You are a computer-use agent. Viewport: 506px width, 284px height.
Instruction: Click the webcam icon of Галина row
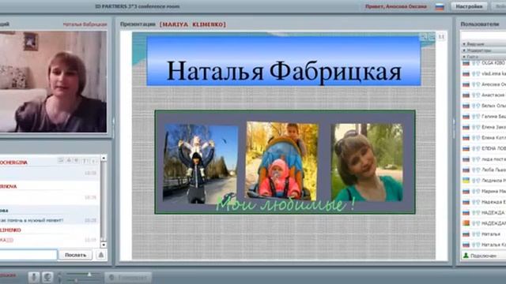[478, 116]
